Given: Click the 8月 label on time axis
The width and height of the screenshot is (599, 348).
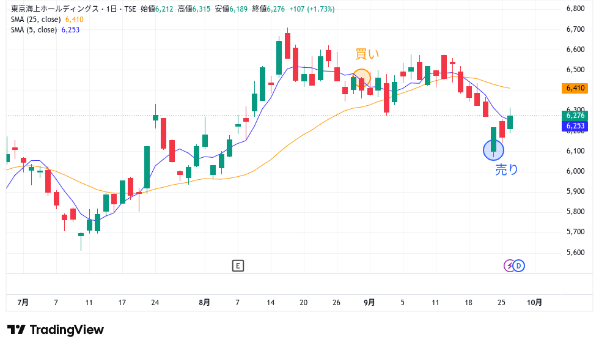Looking at the screenshot, I should pos(205,302).
